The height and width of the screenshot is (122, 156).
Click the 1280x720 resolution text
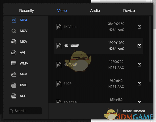[x=116, y=62]
